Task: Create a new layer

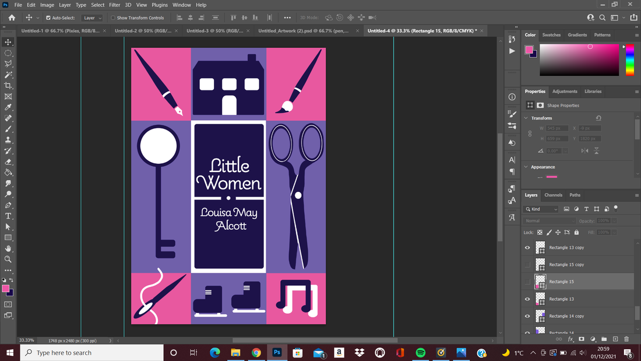Action: (615, 339)
